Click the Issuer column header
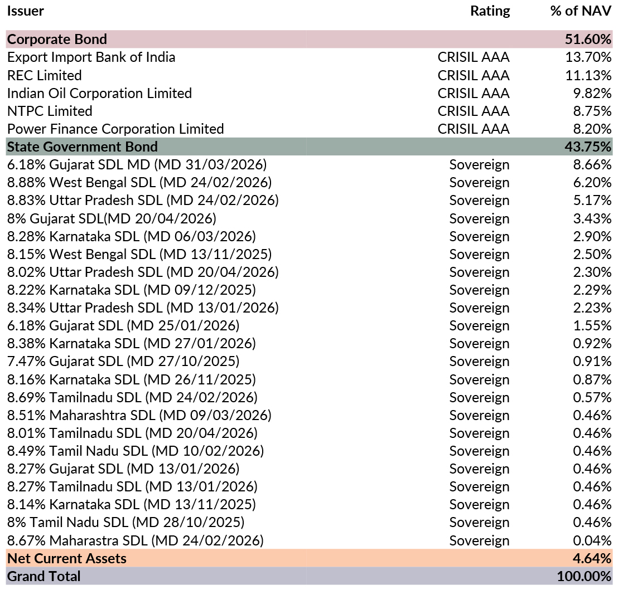This screenshot has width=618, height=590. click(26, 11)
